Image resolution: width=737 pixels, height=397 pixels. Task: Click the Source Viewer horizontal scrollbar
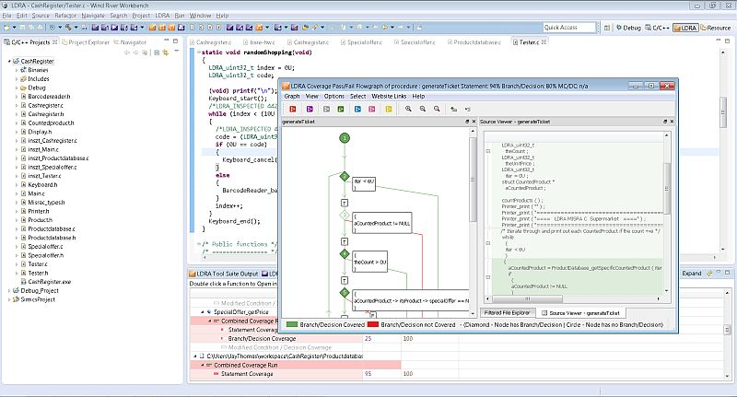click(526, 298)
